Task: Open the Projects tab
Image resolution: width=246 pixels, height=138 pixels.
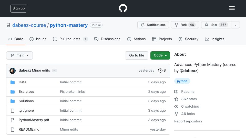Action: [162, 39]
